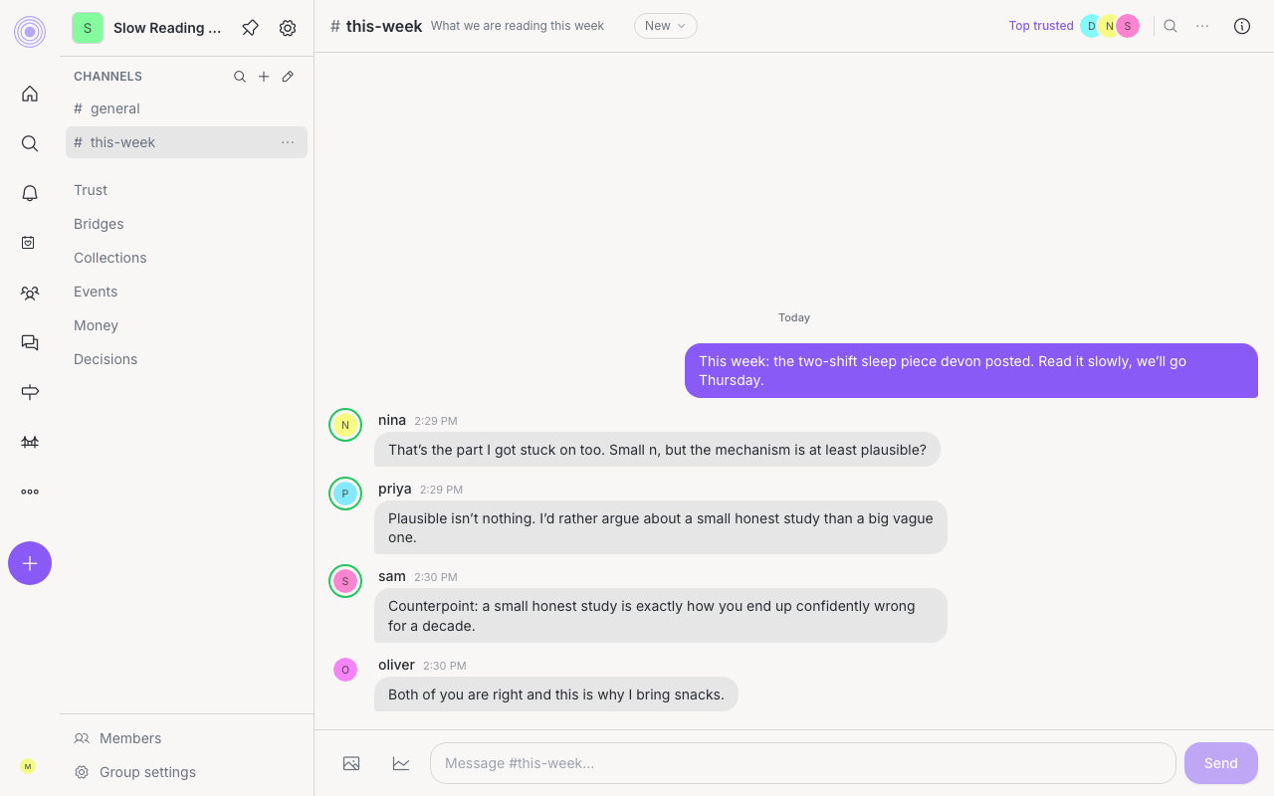Focus the Message #this-week input field
Image resolution: width=1274 pixels, height=796 pixels.
[x=803, y=763]
